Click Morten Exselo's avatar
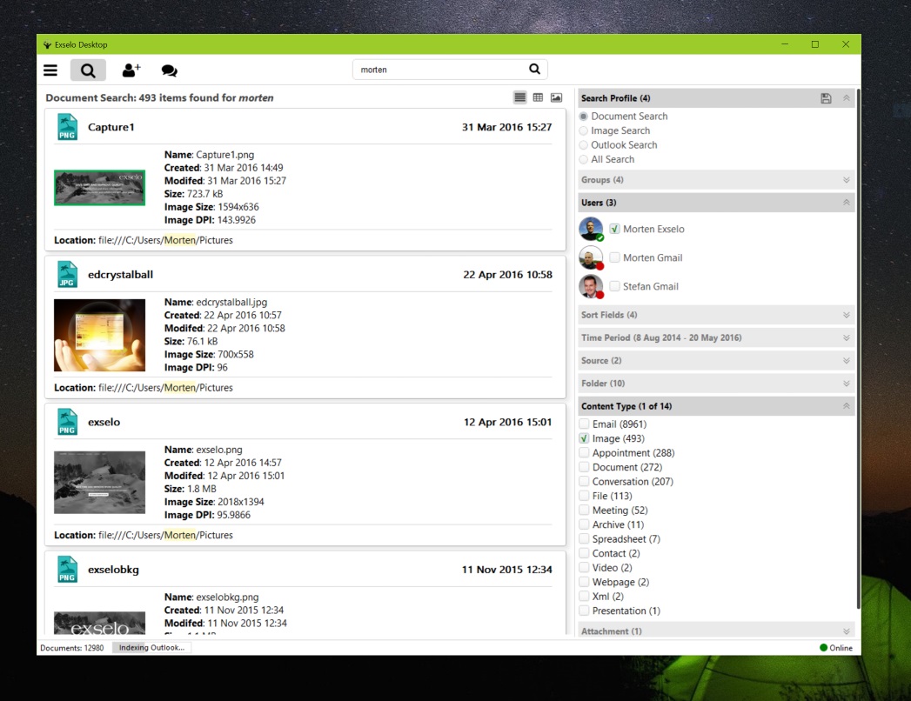 (591, 229)
